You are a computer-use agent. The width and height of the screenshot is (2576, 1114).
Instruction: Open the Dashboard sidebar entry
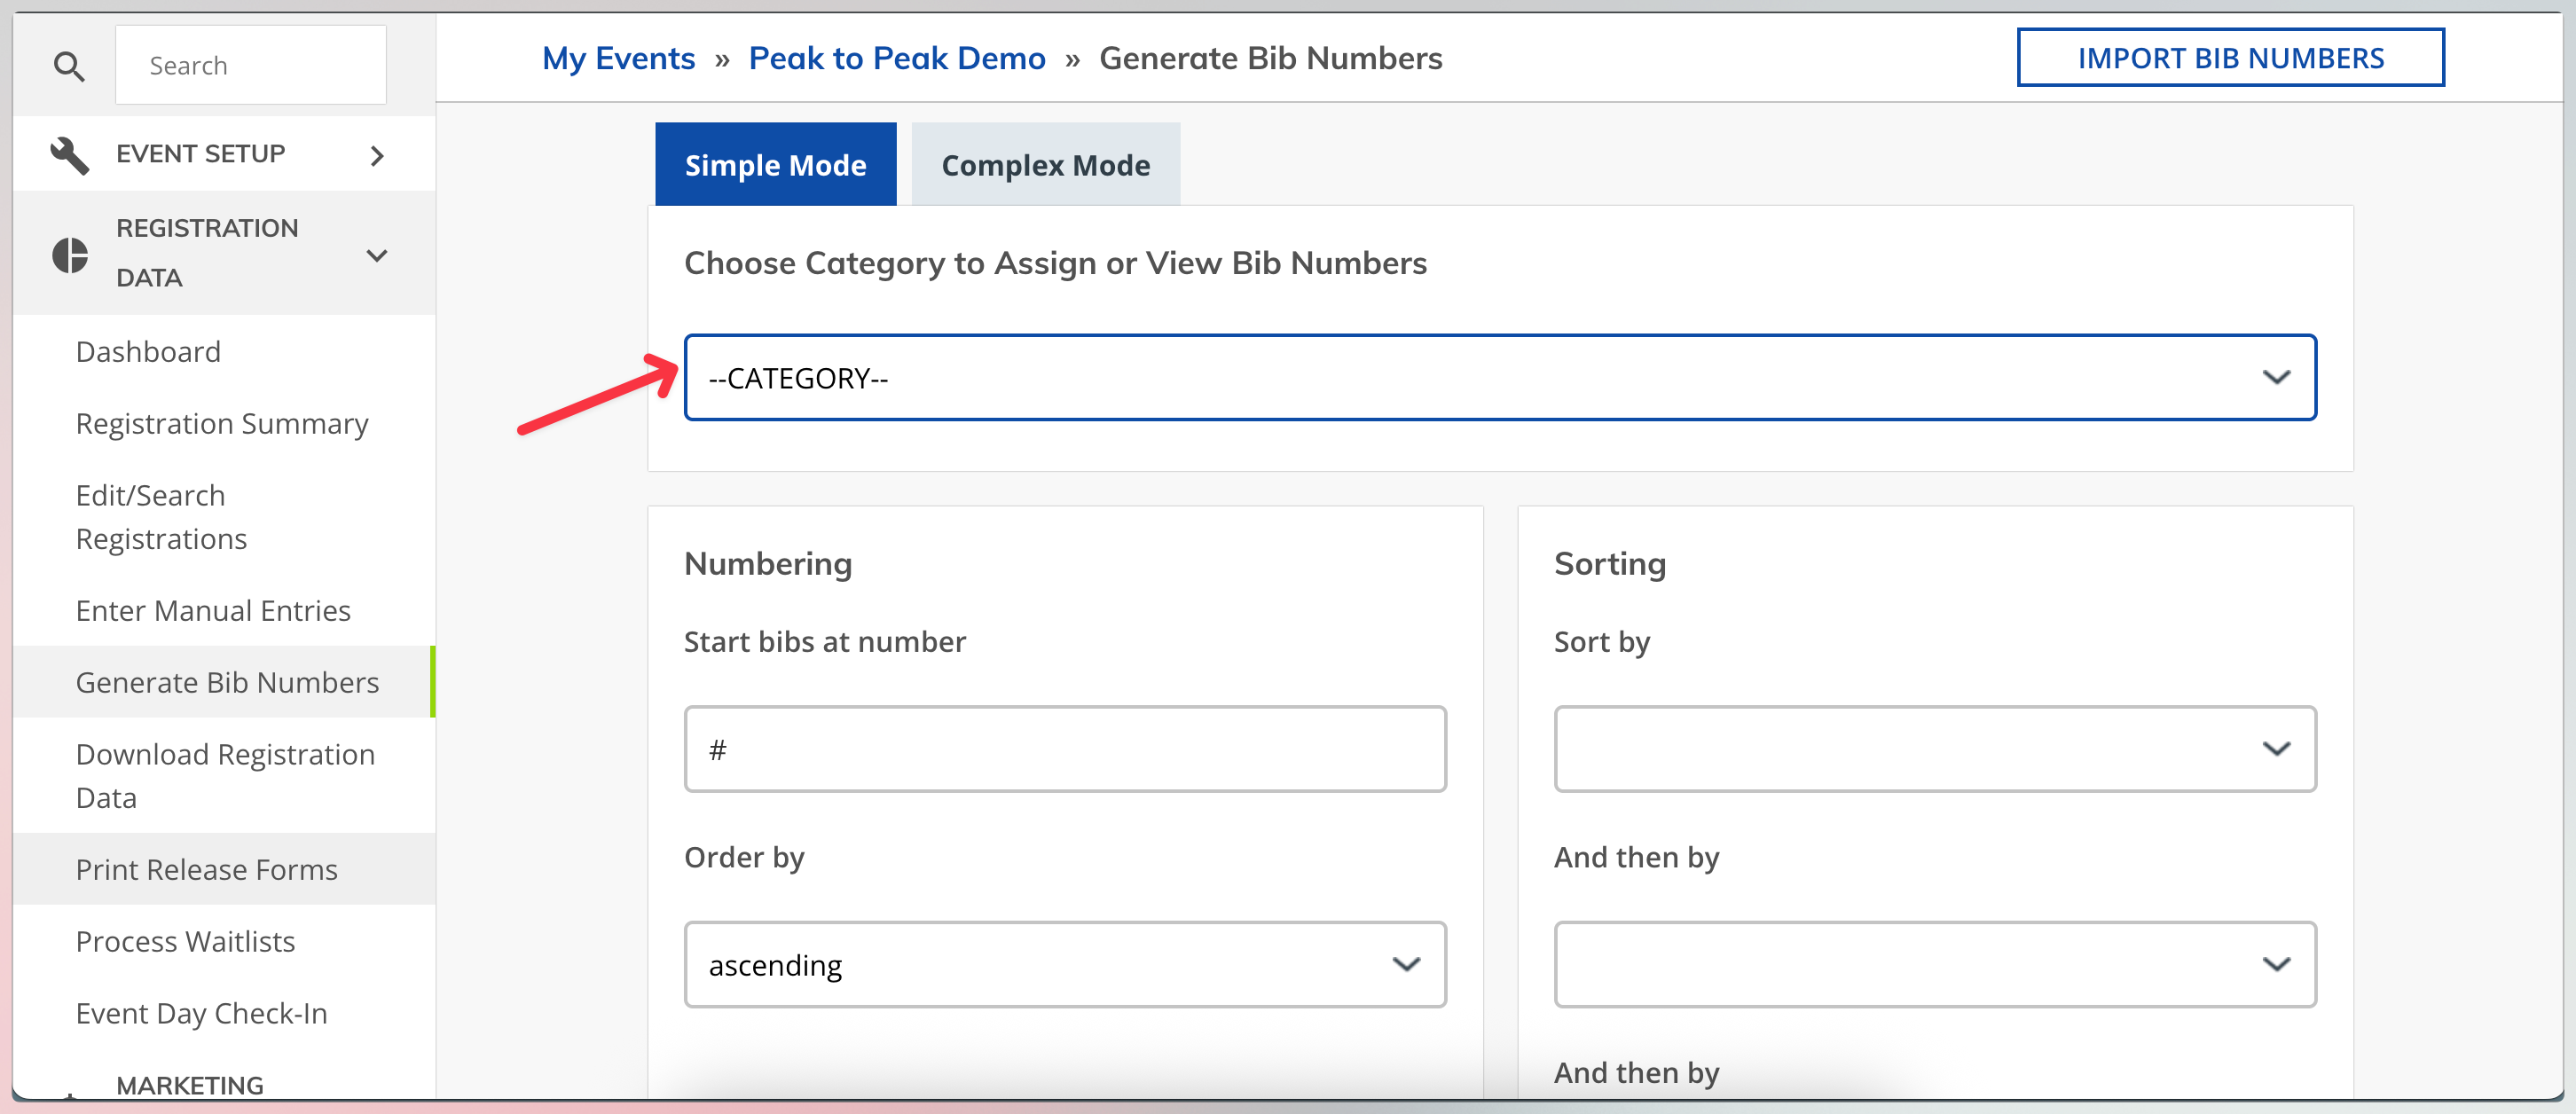[x=148, y=351]
